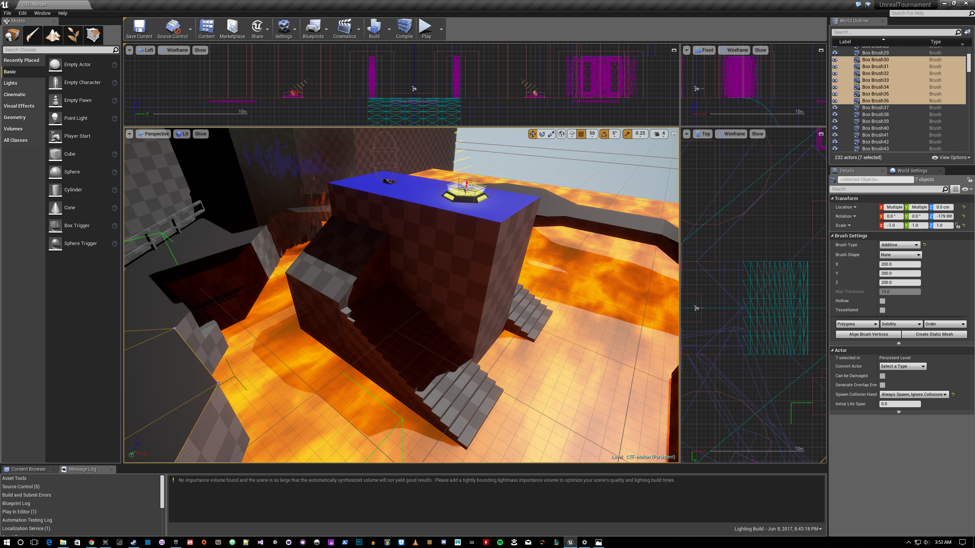The height and width of the screenshot is (548, 975).
Task: Click Create Static Mesh button
Action: click(934, 335)
